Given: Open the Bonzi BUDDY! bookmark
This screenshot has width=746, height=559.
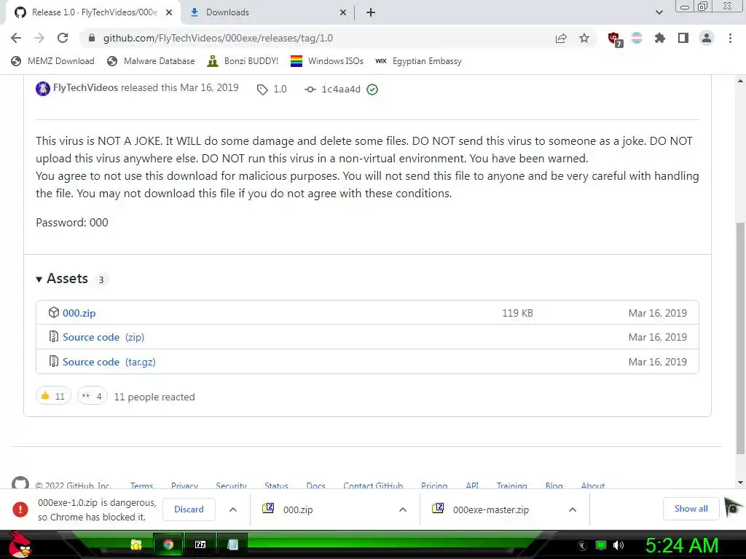Looking at the screenshot, I should [x=243, y=61].
